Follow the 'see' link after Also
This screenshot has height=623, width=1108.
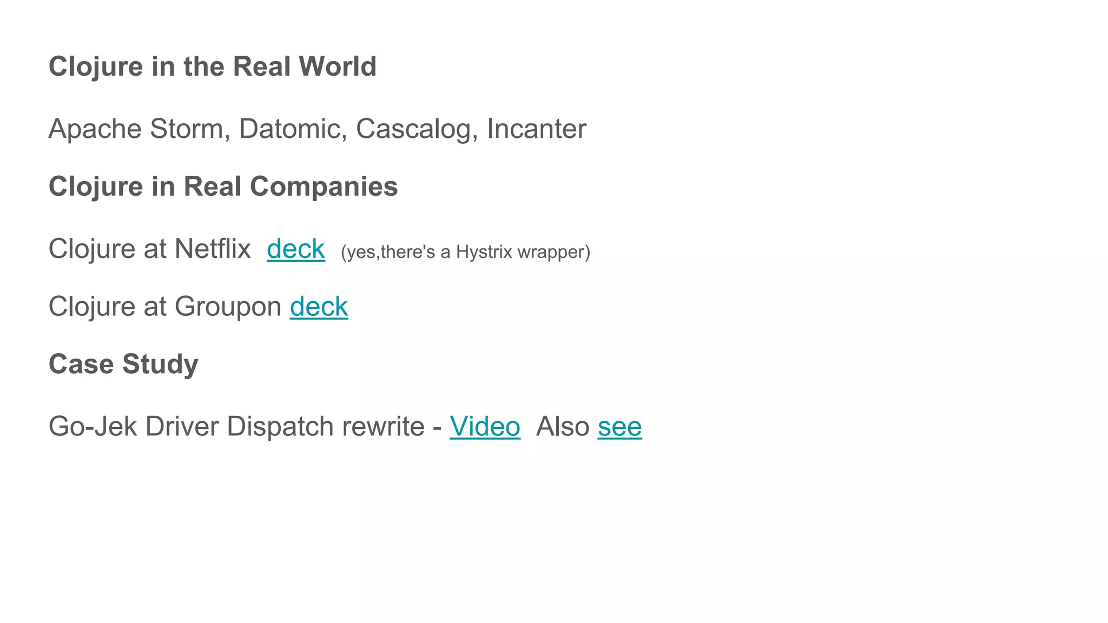[x=620, y=427]
